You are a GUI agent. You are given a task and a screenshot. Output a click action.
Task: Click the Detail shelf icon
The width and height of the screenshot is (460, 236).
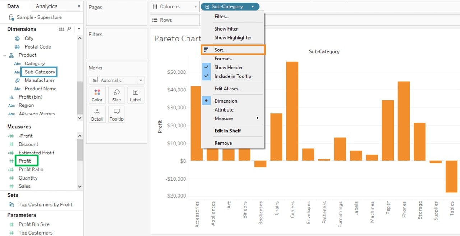coord(97,114)
